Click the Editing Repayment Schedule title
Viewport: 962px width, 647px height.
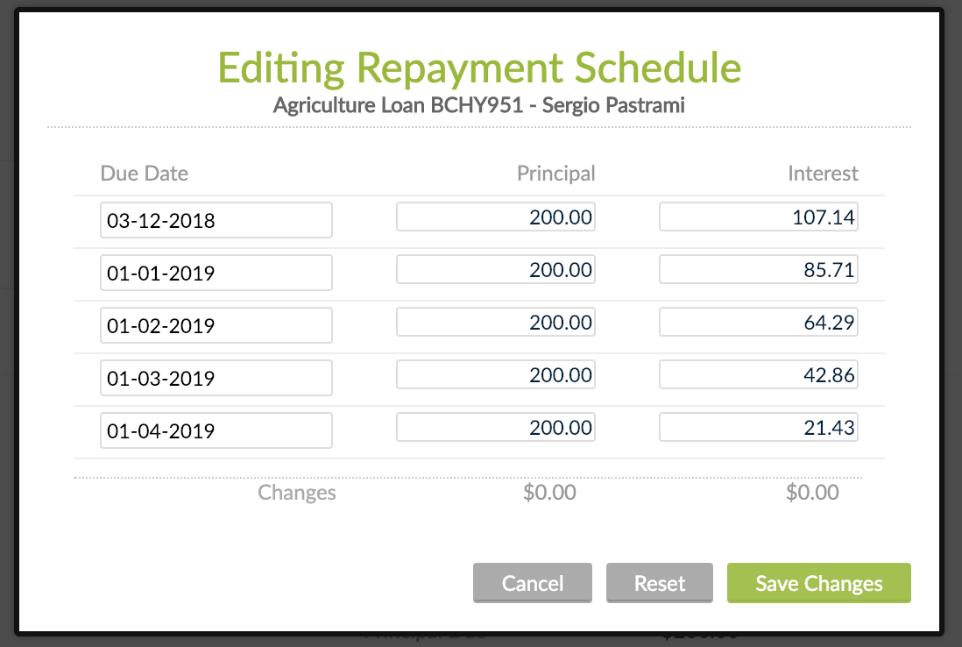tap(479, 68)
